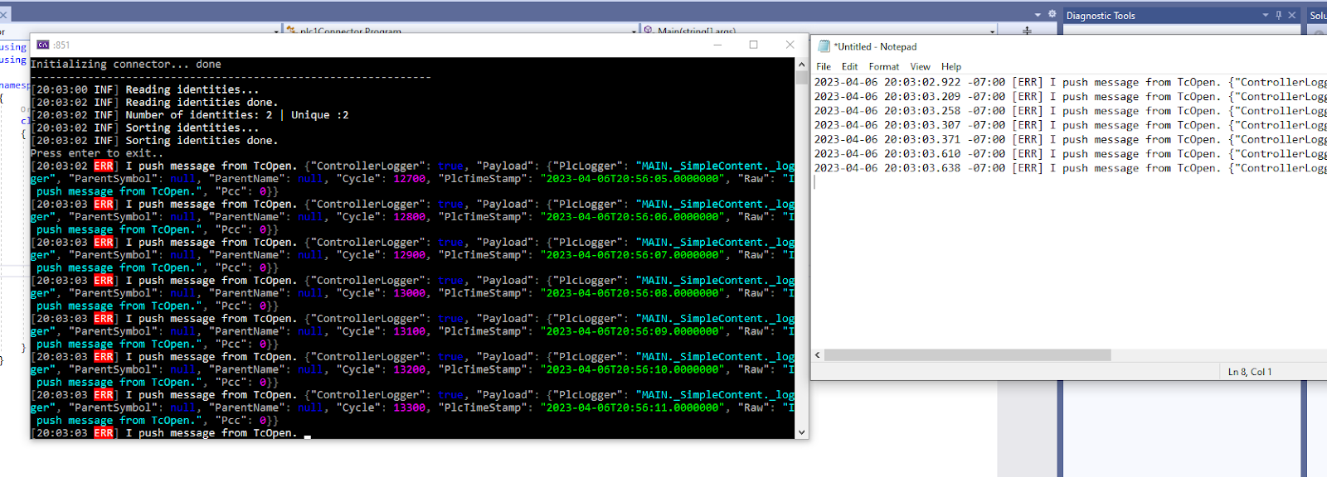Click the Notepad log line at 20:03:03.258
Image resolution: width=1327 pixels, height=477 pixels.
(1070, 110)
